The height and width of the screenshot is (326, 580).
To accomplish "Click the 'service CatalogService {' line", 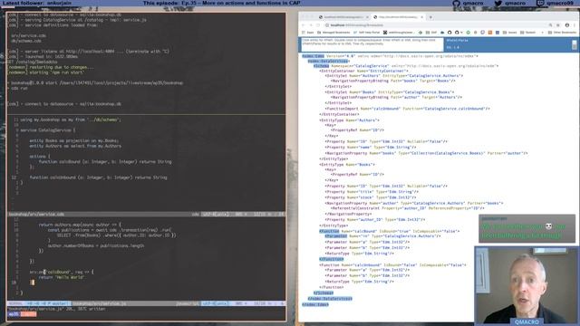I will coord(48,130).
